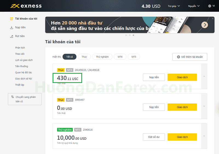Select the first banner carousel dot
The height and width of the screenshot is (154, 219).
pyautogui.click(x=126, y=35)
